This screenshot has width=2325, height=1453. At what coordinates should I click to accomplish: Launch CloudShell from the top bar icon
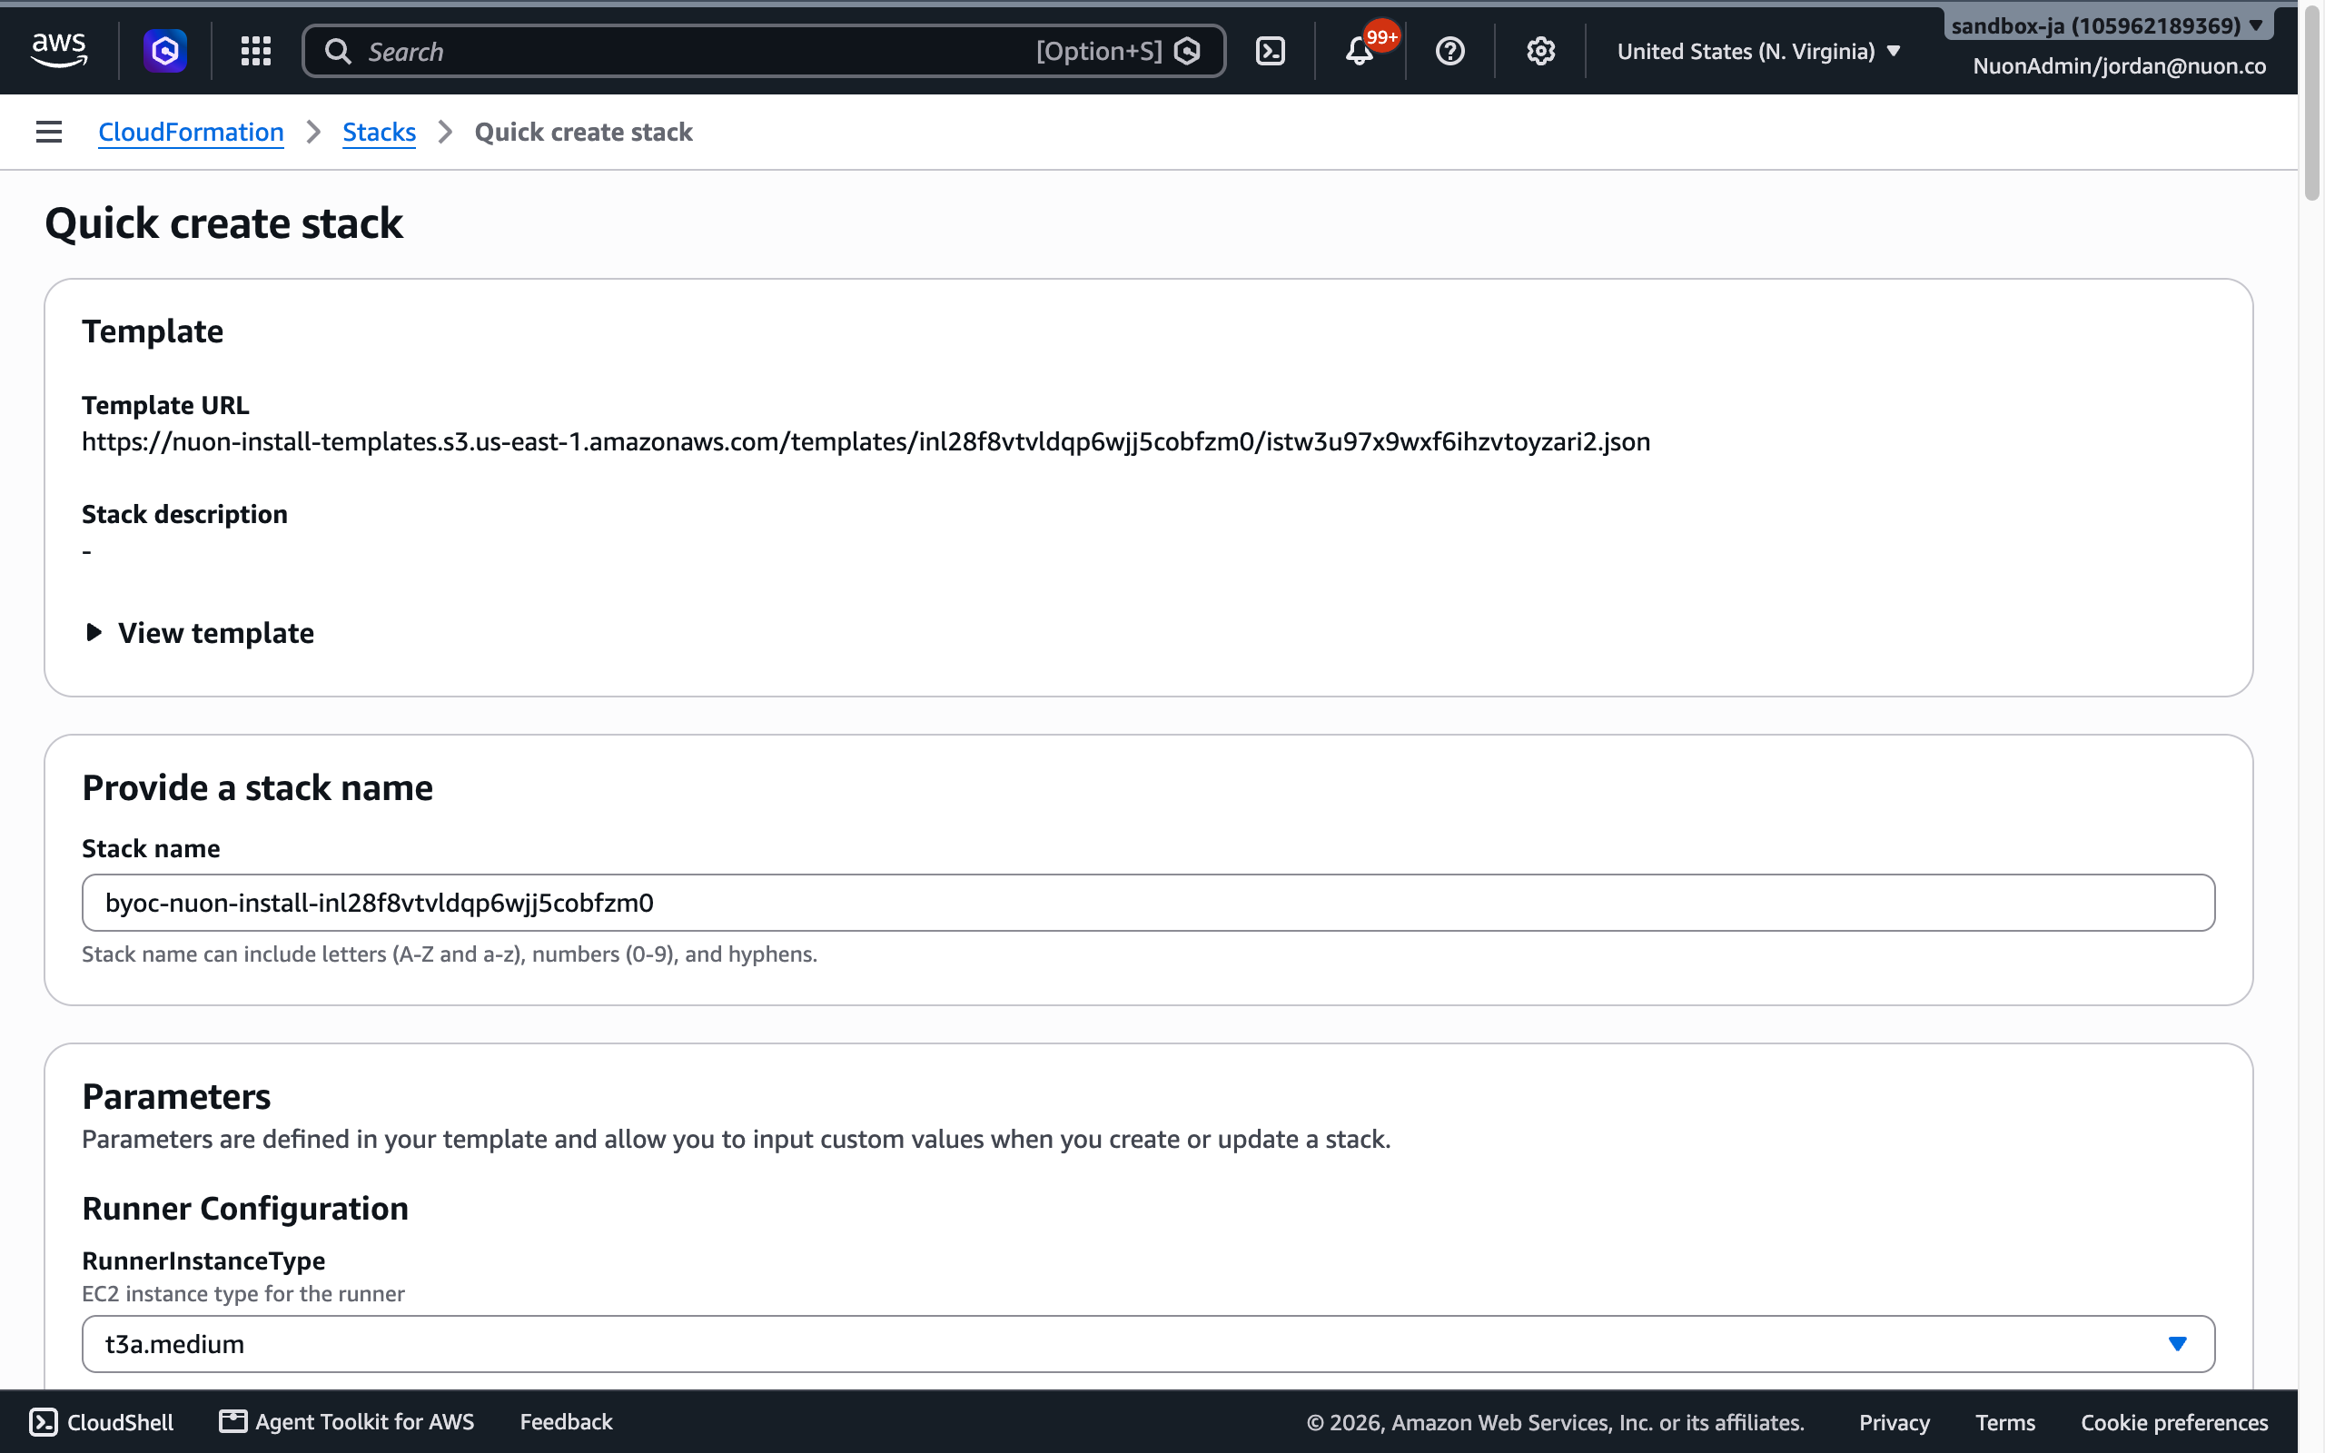click(x=1270, y=51)
